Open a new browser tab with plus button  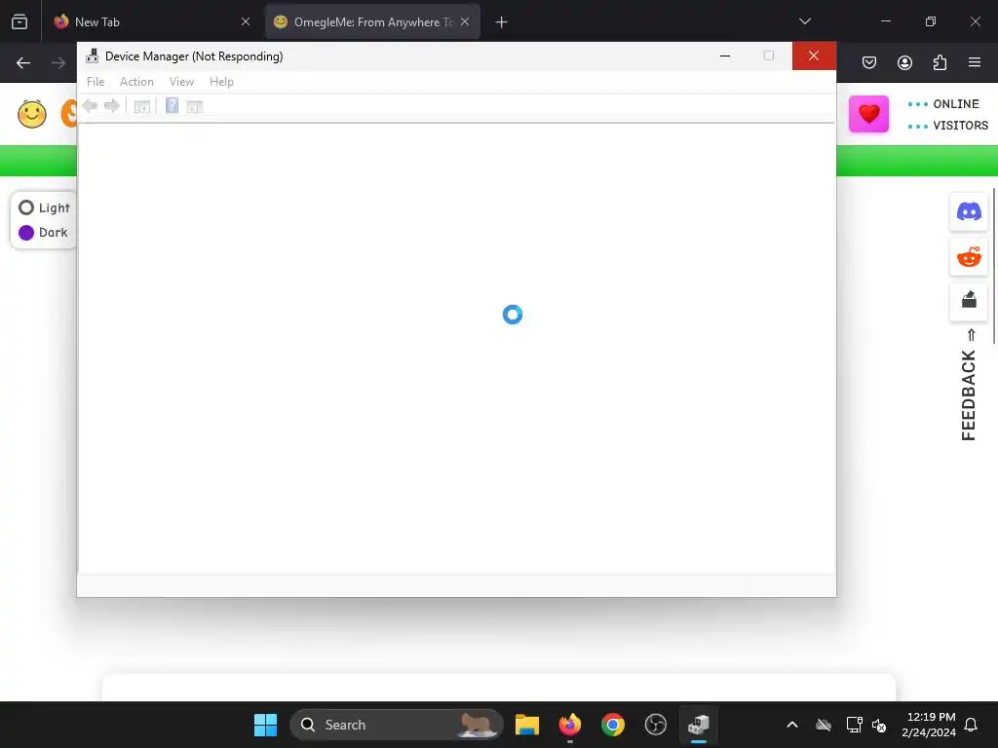[502, 22]
